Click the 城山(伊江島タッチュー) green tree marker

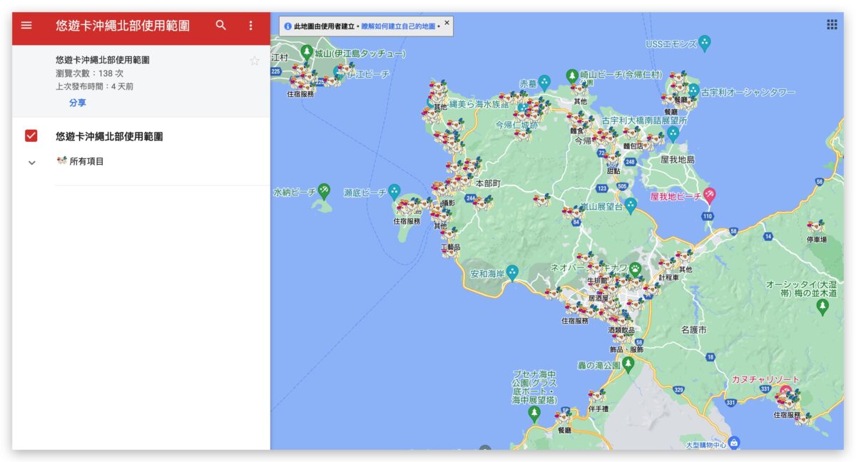coord(307,52)
